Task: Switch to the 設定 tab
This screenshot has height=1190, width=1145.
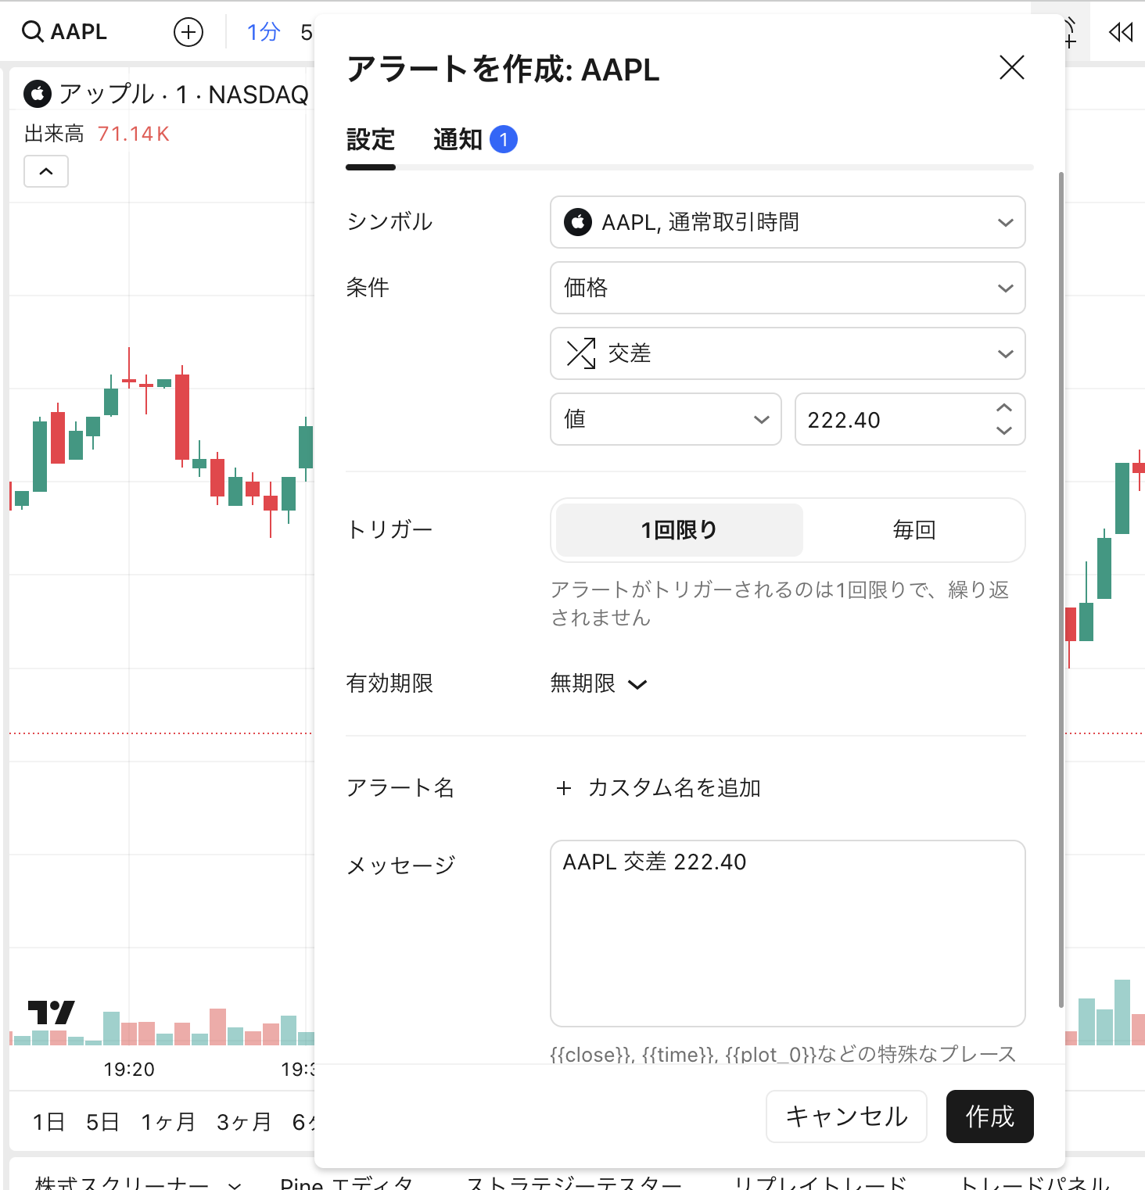Action: click(371, 140)
